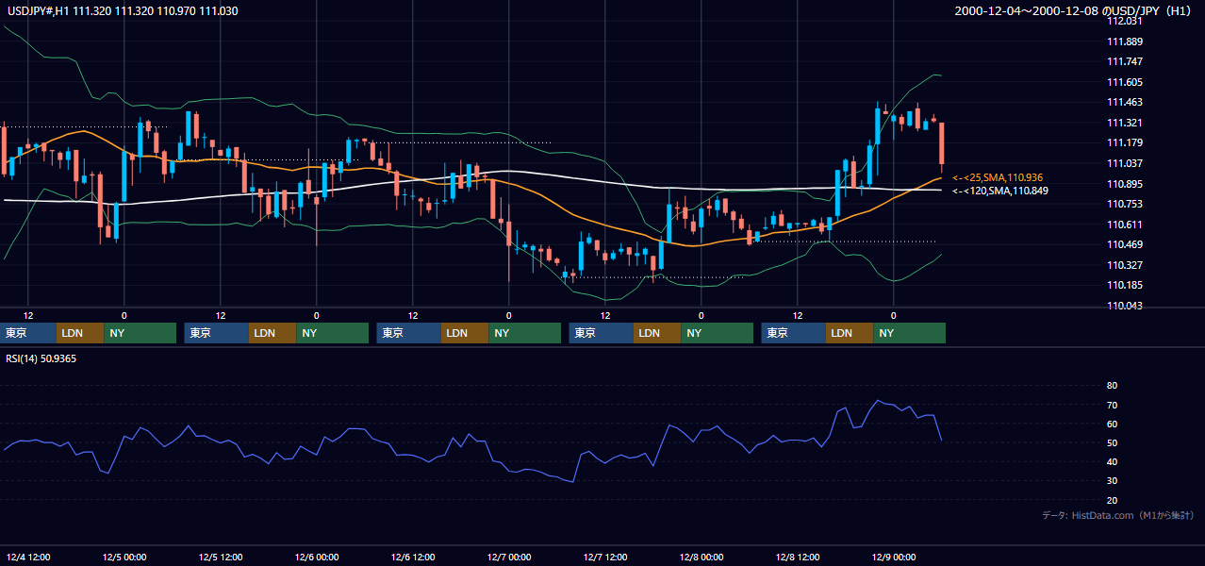Select the 12/7 12:00 date label
The height and width of the screenshot is (566, 1205).
coord(604,558)
